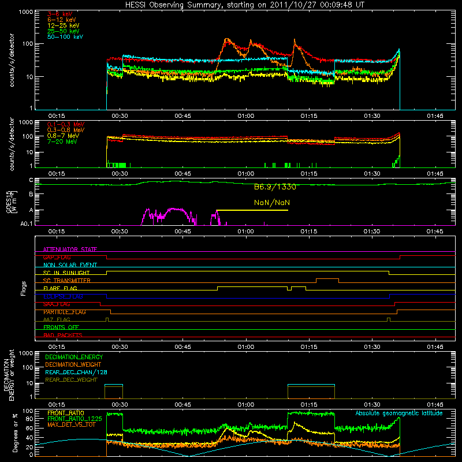The height and width of the screenshot is (462, 462).
Task: Click the 7-20 MeV legend label
Action: point(62,141)
